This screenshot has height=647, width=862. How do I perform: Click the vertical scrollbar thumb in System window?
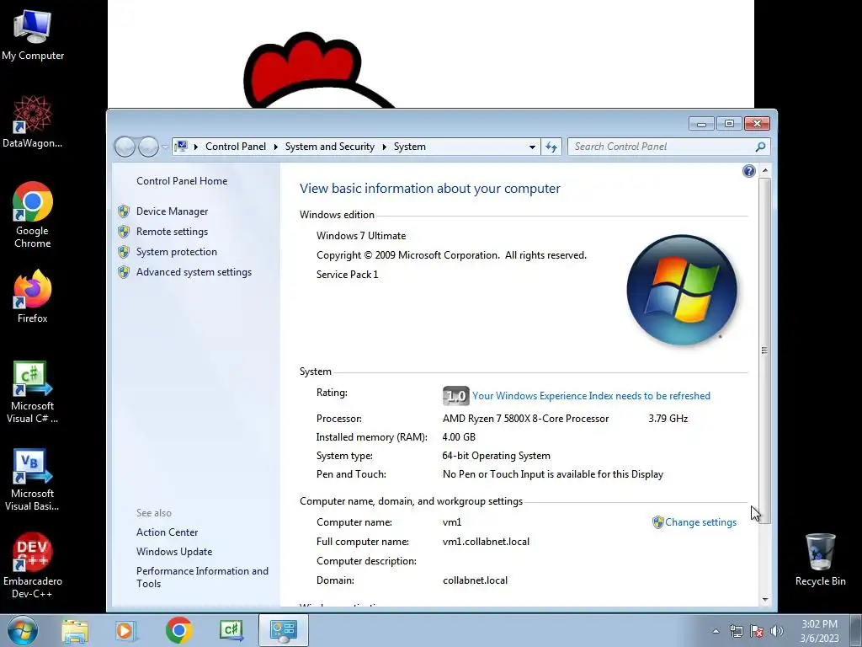click(764, 350)
